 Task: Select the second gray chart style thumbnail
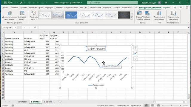pos(58,15)
